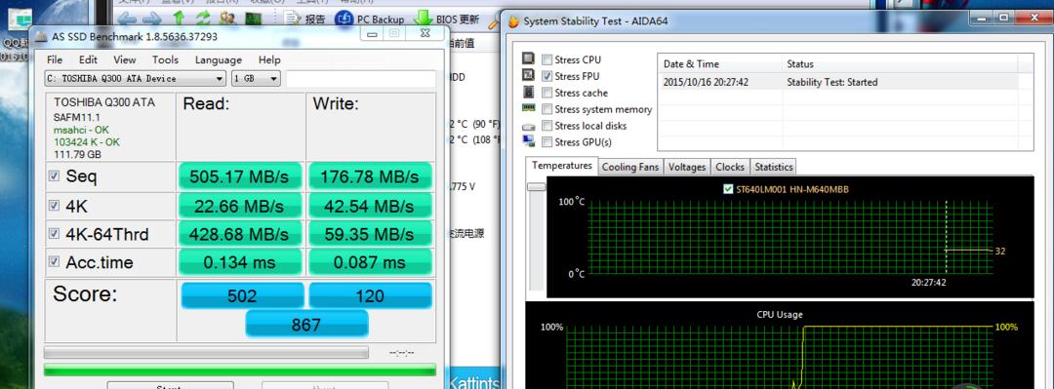Switch to the Cooling Fans tab
Image resolution: width=1054 pixels, height=389 pixels.
[629, 167]
